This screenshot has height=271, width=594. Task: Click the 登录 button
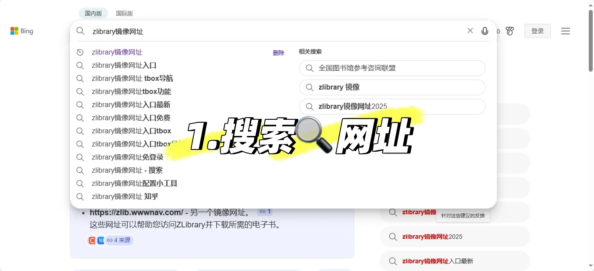538,31
